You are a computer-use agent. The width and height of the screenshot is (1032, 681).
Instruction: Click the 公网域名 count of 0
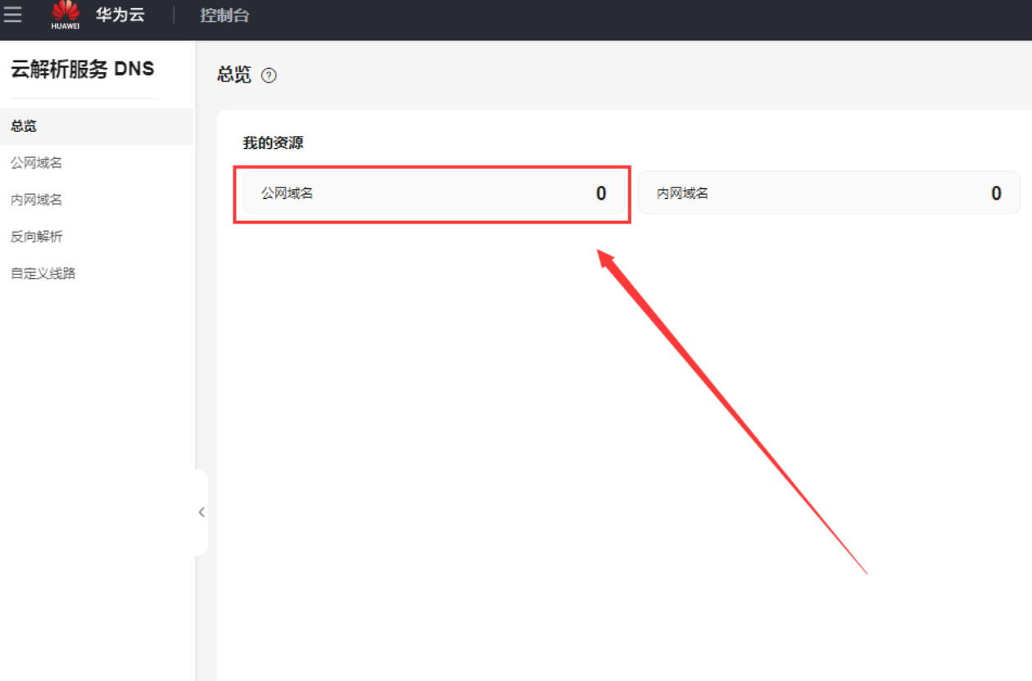click(x=600, y=193)
